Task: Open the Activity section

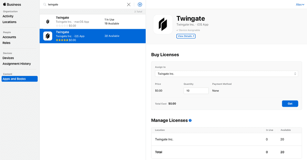Action: 8,16
